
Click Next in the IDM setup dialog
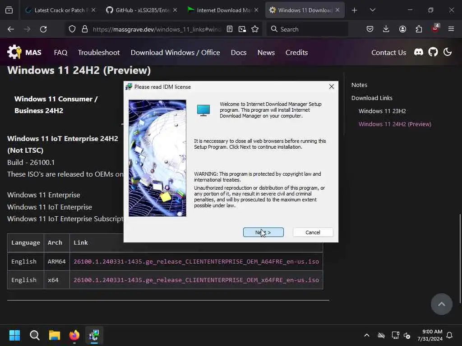click(263, 232)
